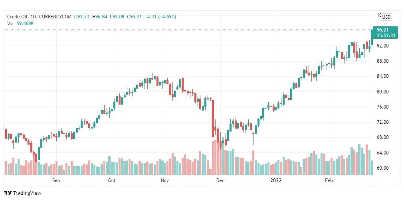
Task: Click the 92.00 price scale label
Action: [x=382, y=46]
